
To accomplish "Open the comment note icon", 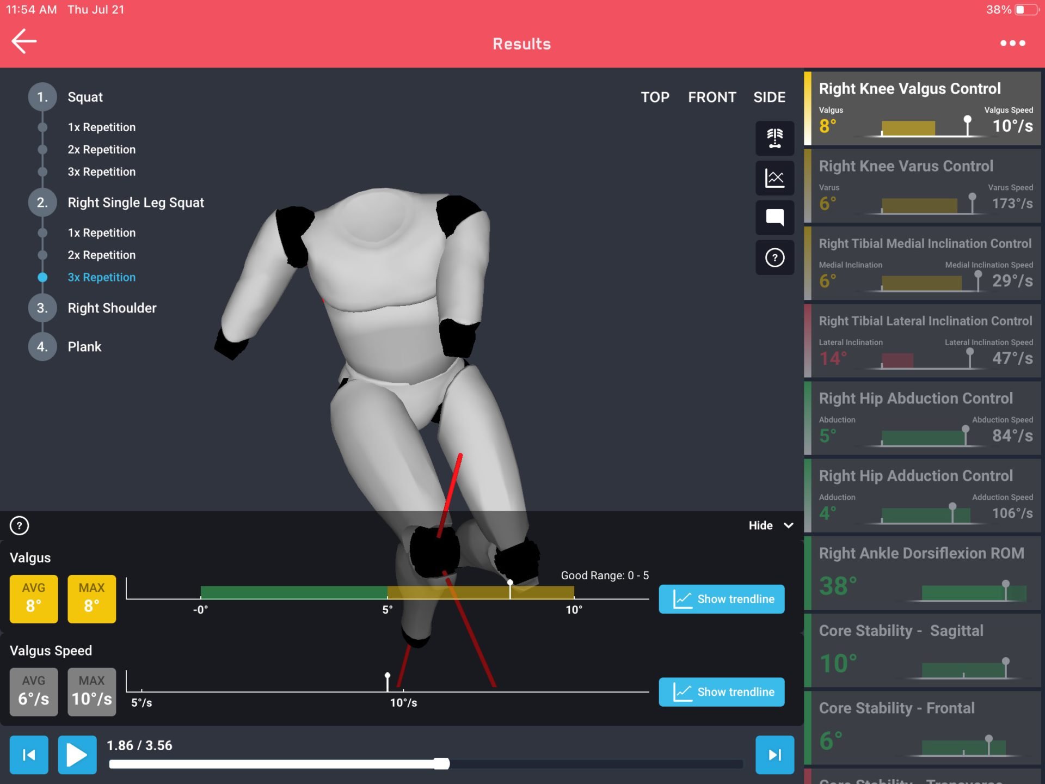I will click(x=774, y=218).
